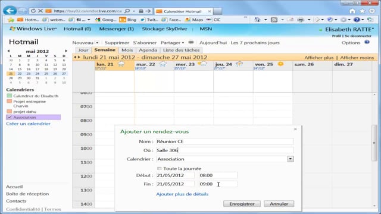This screenshot has height=214, width=381.
Task: Open the Partager dropdown menu
Action: click(172, 43)
